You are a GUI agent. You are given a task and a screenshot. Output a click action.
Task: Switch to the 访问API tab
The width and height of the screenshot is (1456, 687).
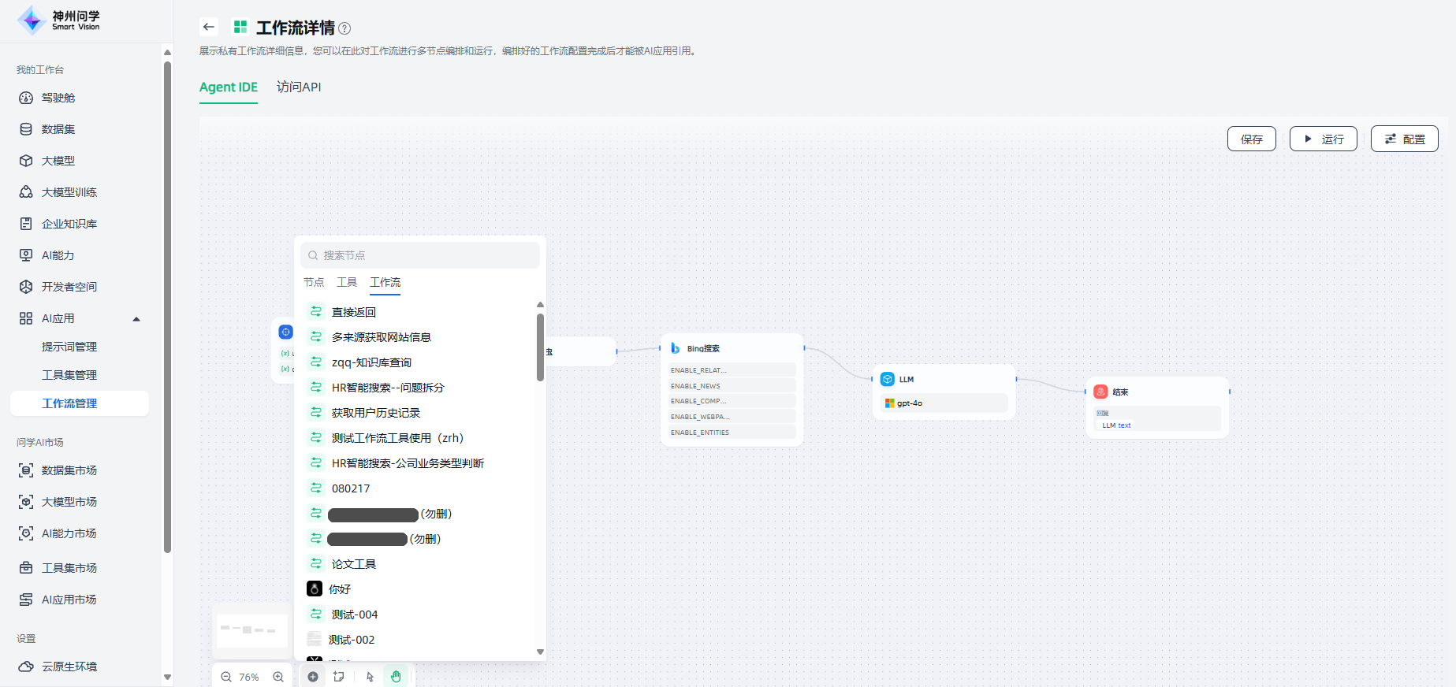[299, 87]
